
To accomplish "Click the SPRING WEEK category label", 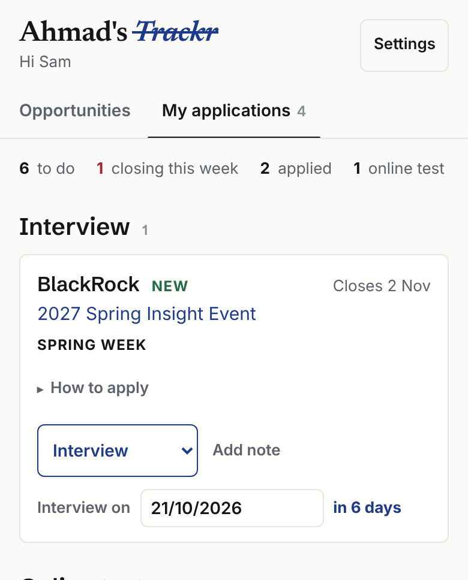I will [x=92, y=345].
